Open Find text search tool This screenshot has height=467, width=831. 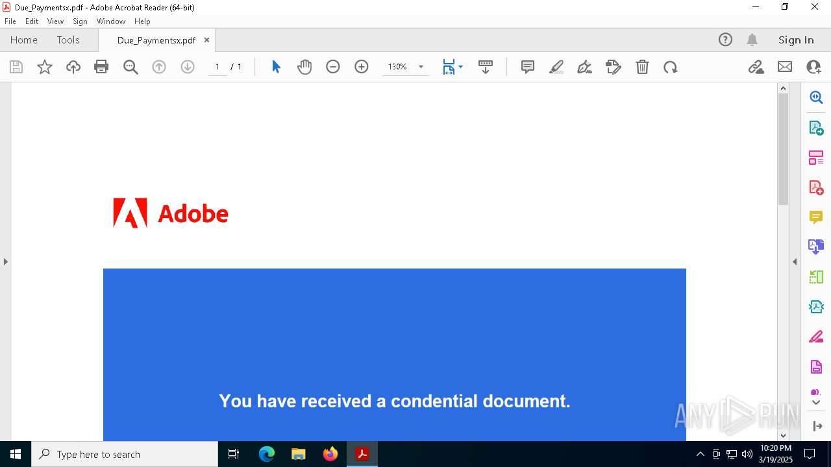click(130, 67)
